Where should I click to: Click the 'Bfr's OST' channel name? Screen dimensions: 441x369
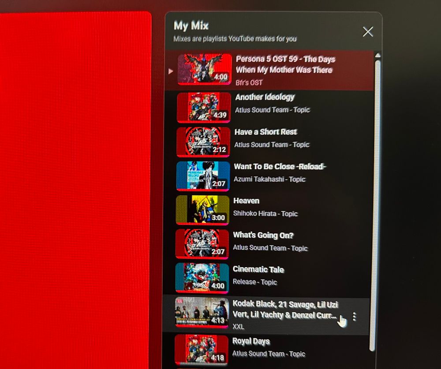point(249,83)
